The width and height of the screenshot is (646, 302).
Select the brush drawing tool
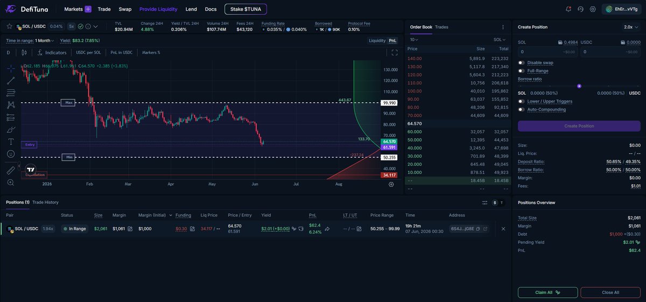(x=11, y=130)
